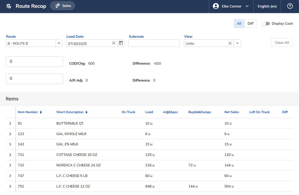
Task: Click the GAL WHOLE MILK description cell
Action: [71, 134]
